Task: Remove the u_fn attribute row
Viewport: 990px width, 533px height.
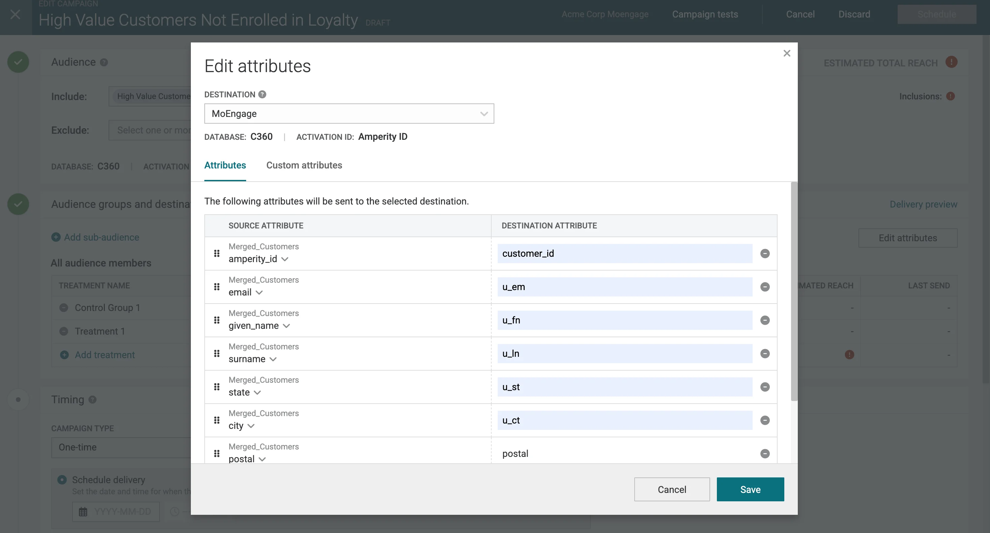Action: pos(765,320)
